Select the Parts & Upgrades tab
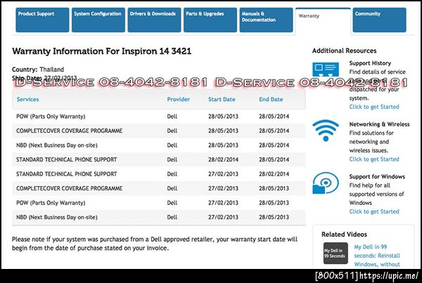422x283 pixels. (x=210, y=20)
